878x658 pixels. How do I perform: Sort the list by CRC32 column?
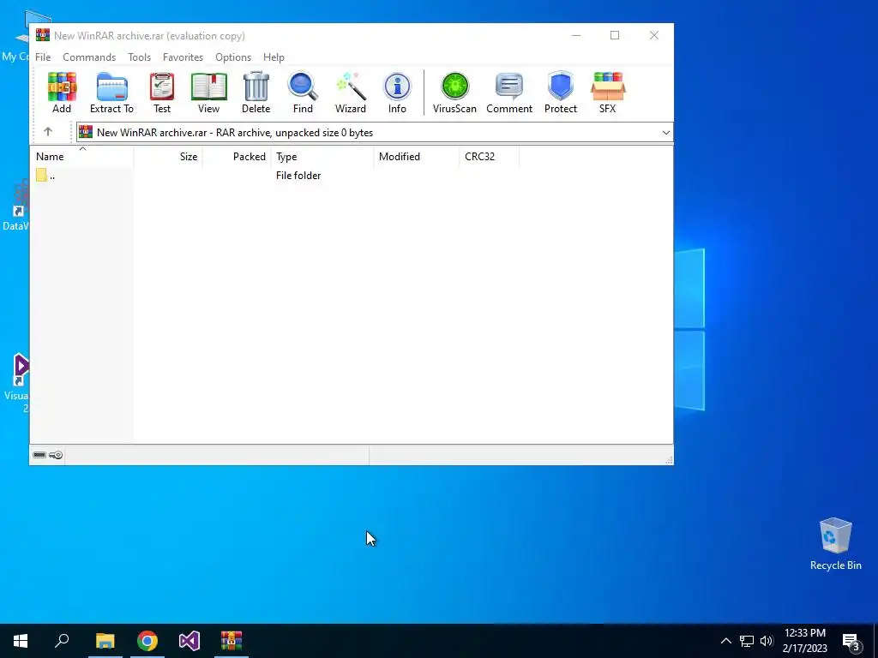(489, 157)
